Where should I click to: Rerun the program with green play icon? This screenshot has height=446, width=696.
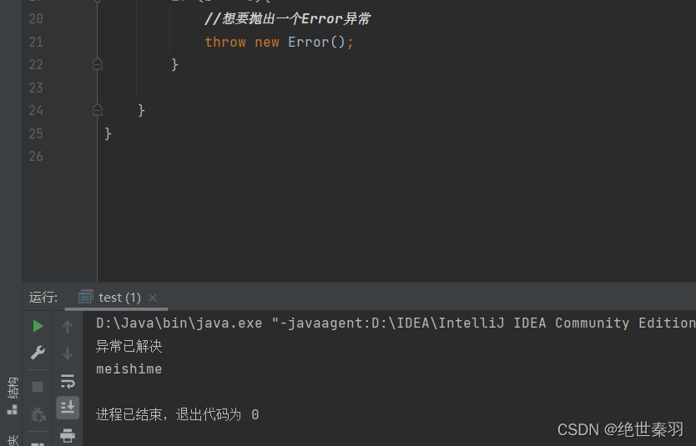click(38, 326)
